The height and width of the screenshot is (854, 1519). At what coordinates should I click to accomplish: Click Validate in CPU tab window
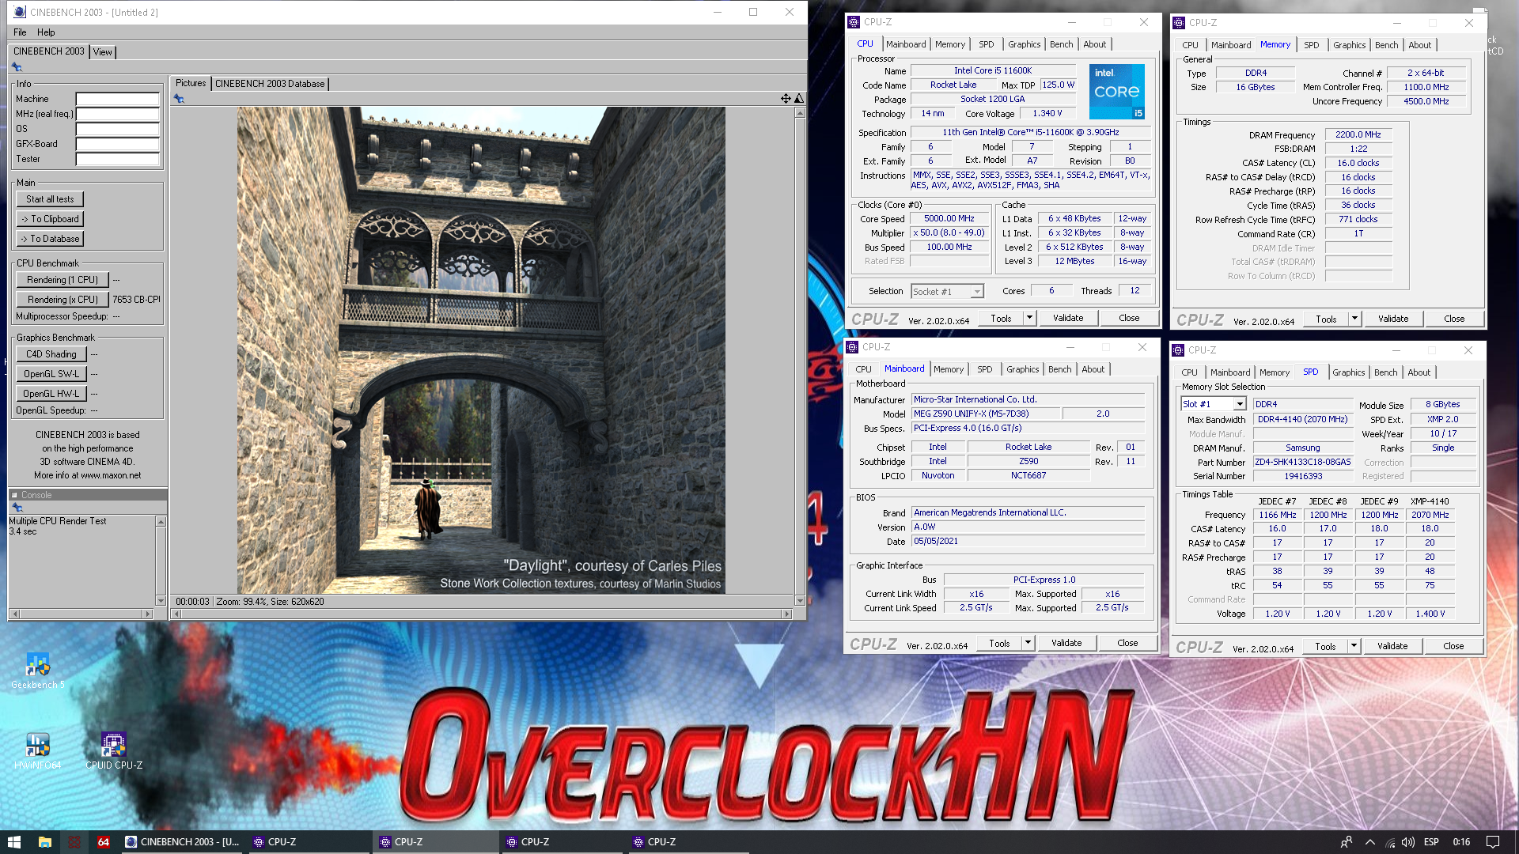(x=1068, y=318)
